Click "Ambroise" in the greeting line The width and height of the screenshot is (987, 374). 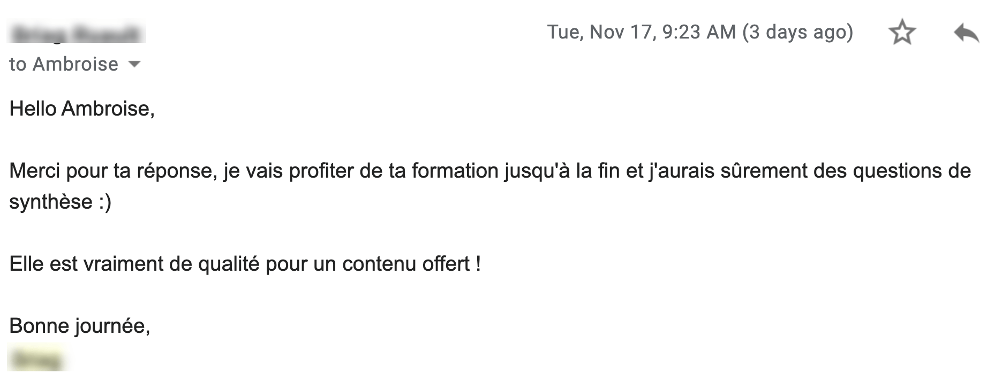107,109
